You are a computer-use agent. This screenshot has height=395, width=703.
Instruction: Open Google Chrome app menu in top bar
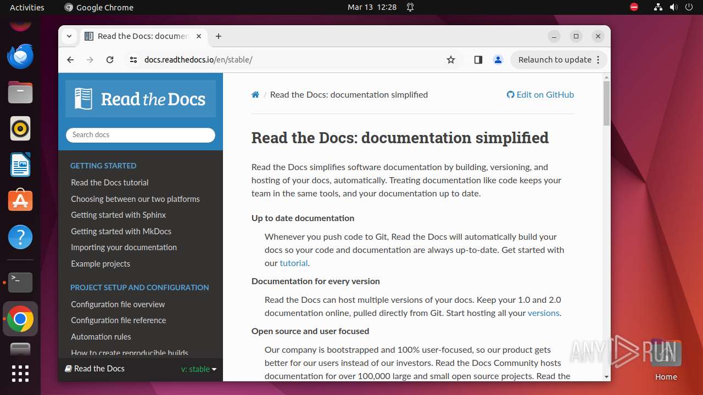tap(99, 7)
